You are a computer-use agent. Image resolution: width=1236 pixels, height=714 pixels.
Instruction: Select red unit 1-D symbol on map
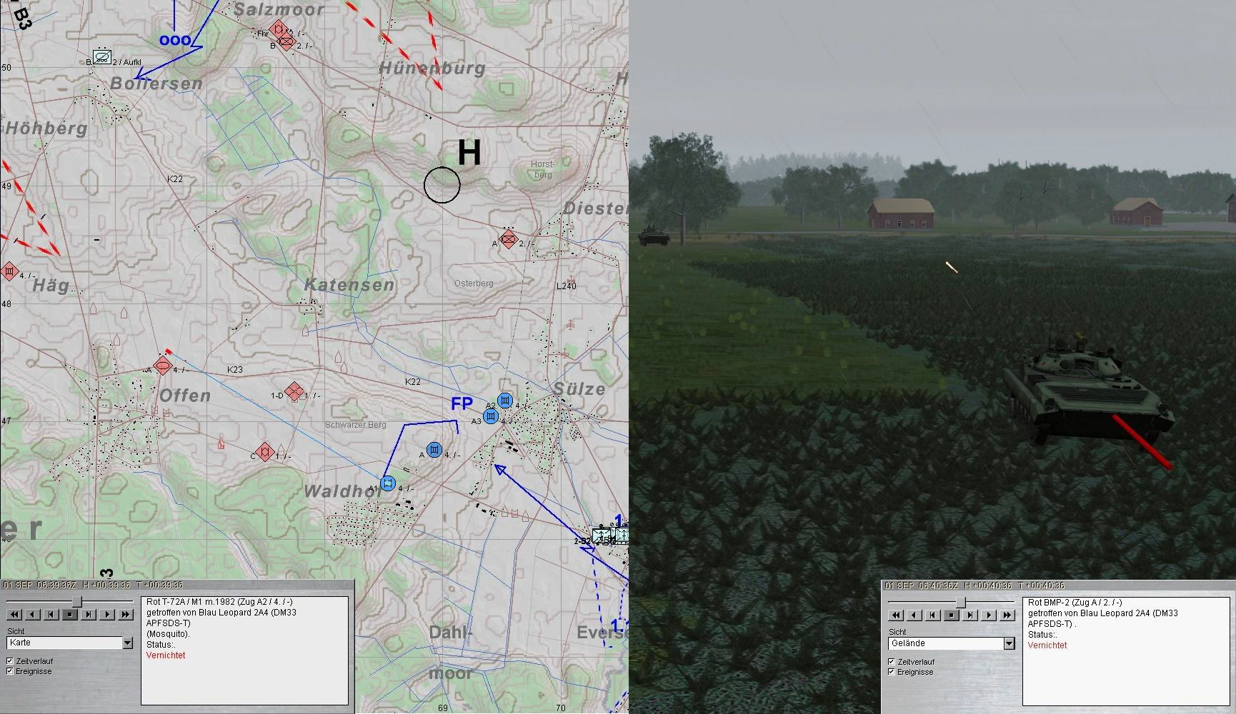294,392
